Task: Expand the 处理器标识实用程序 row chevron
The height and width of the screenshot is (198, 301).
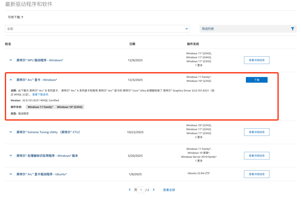Action: pos(11,156)
